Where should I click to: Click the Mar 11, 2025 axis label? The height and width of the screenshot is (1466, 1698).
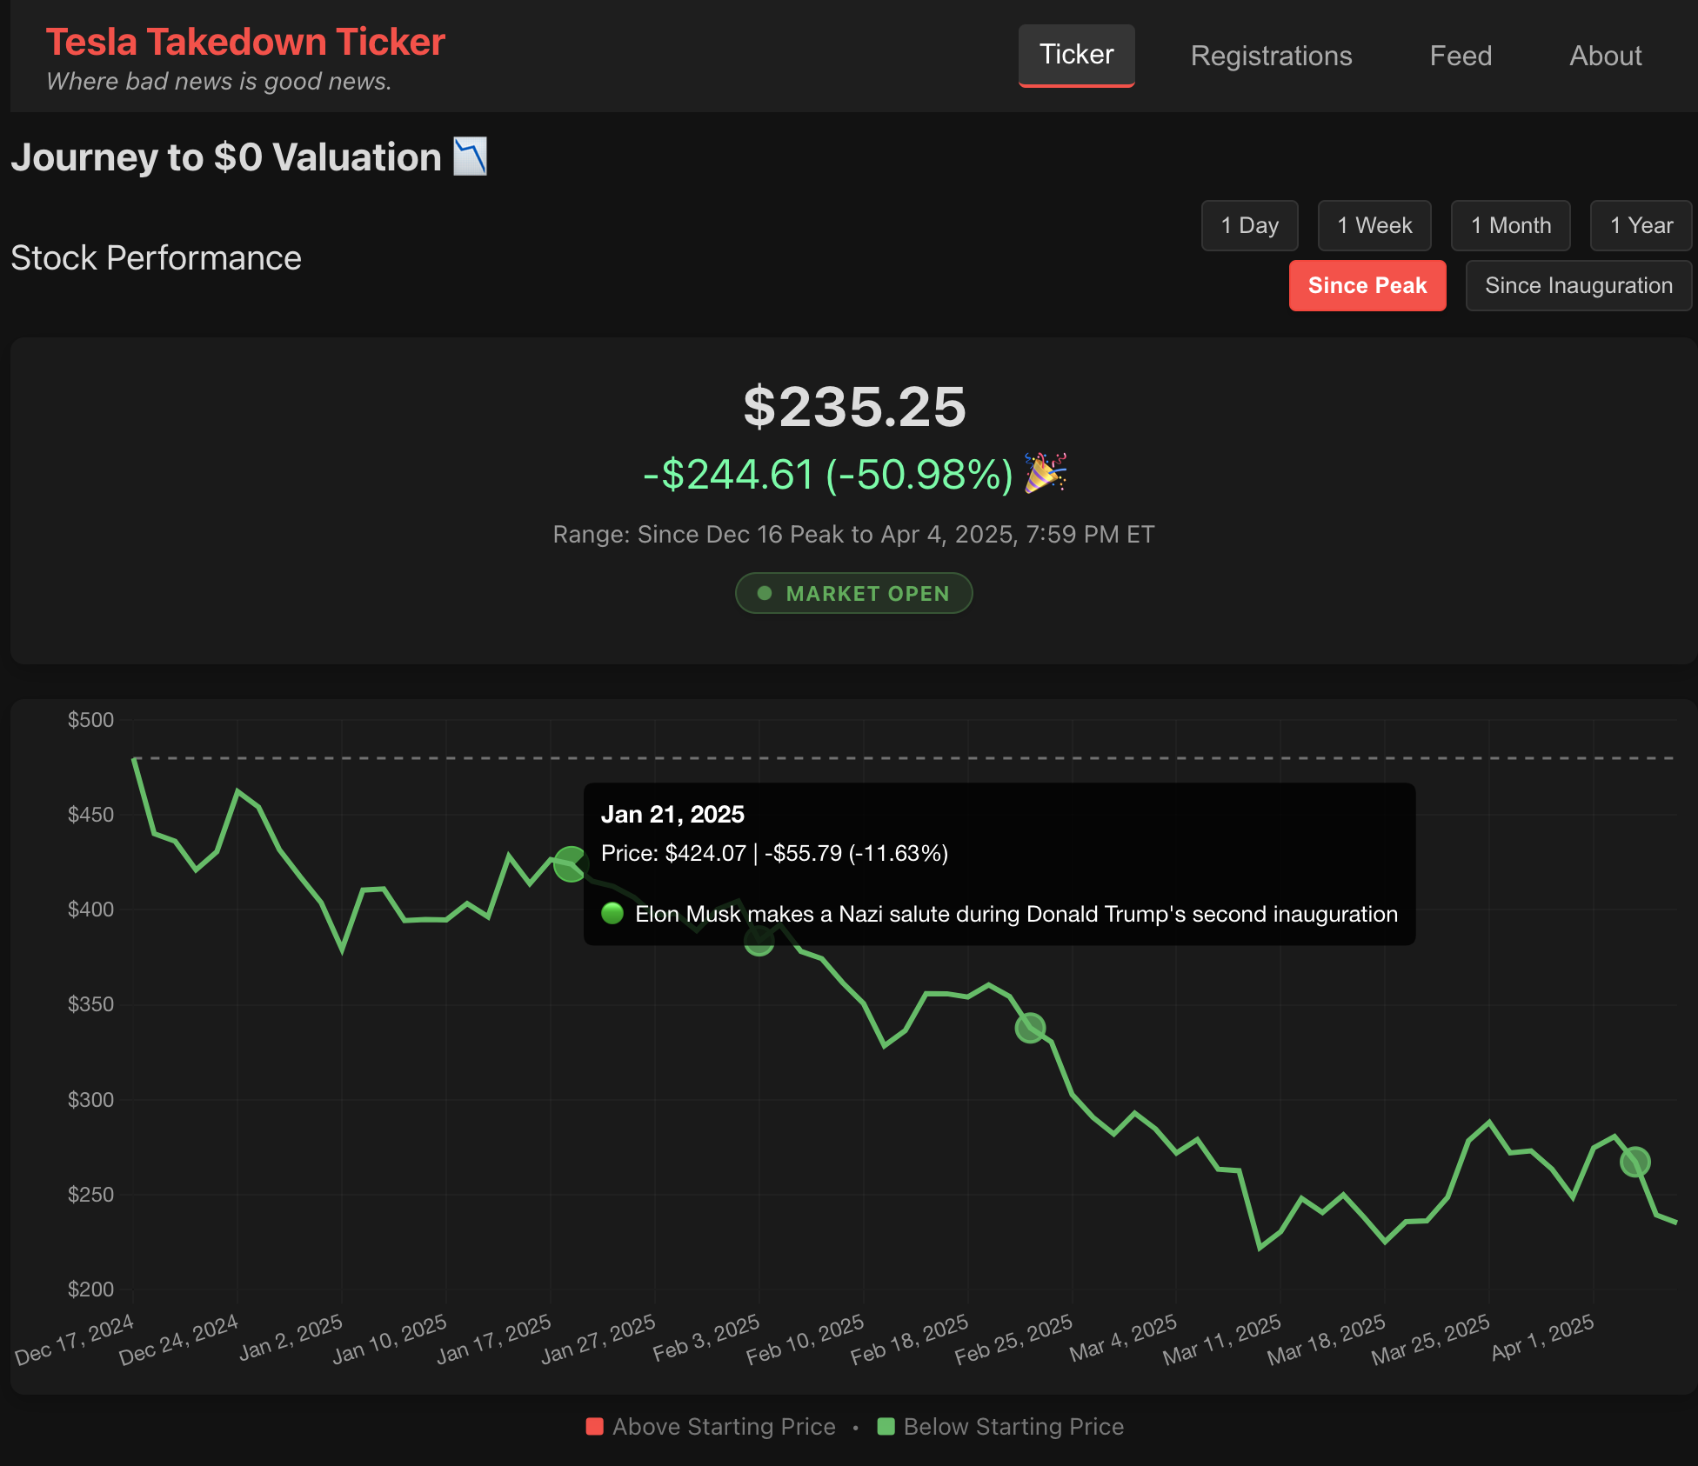tap(1221, 1340)
